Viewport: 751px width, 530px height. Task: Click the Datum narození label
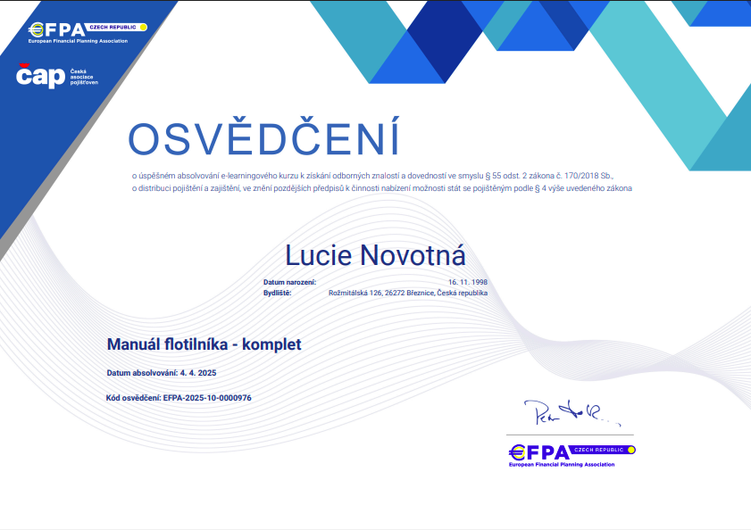[289, 283]
